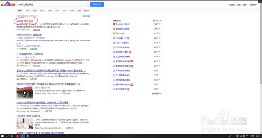The height and width of the screenshot is (138, 262).
Task: Click the blue 百度贴吧 badge icon
Action: click(18, 79)
